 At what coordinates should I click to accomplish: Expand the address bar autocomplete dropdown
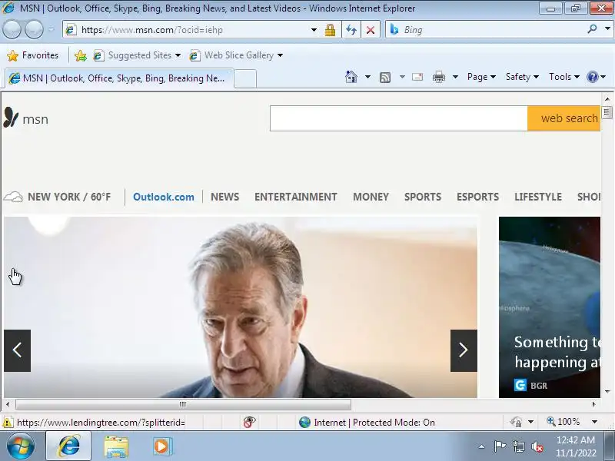coord(314,30)
